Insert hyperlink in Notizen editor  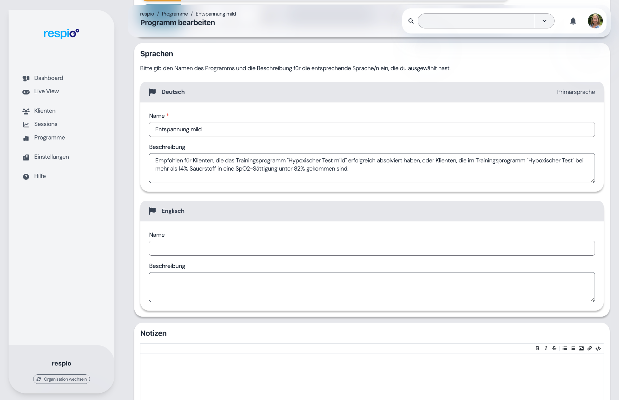[x=590, y=348]
